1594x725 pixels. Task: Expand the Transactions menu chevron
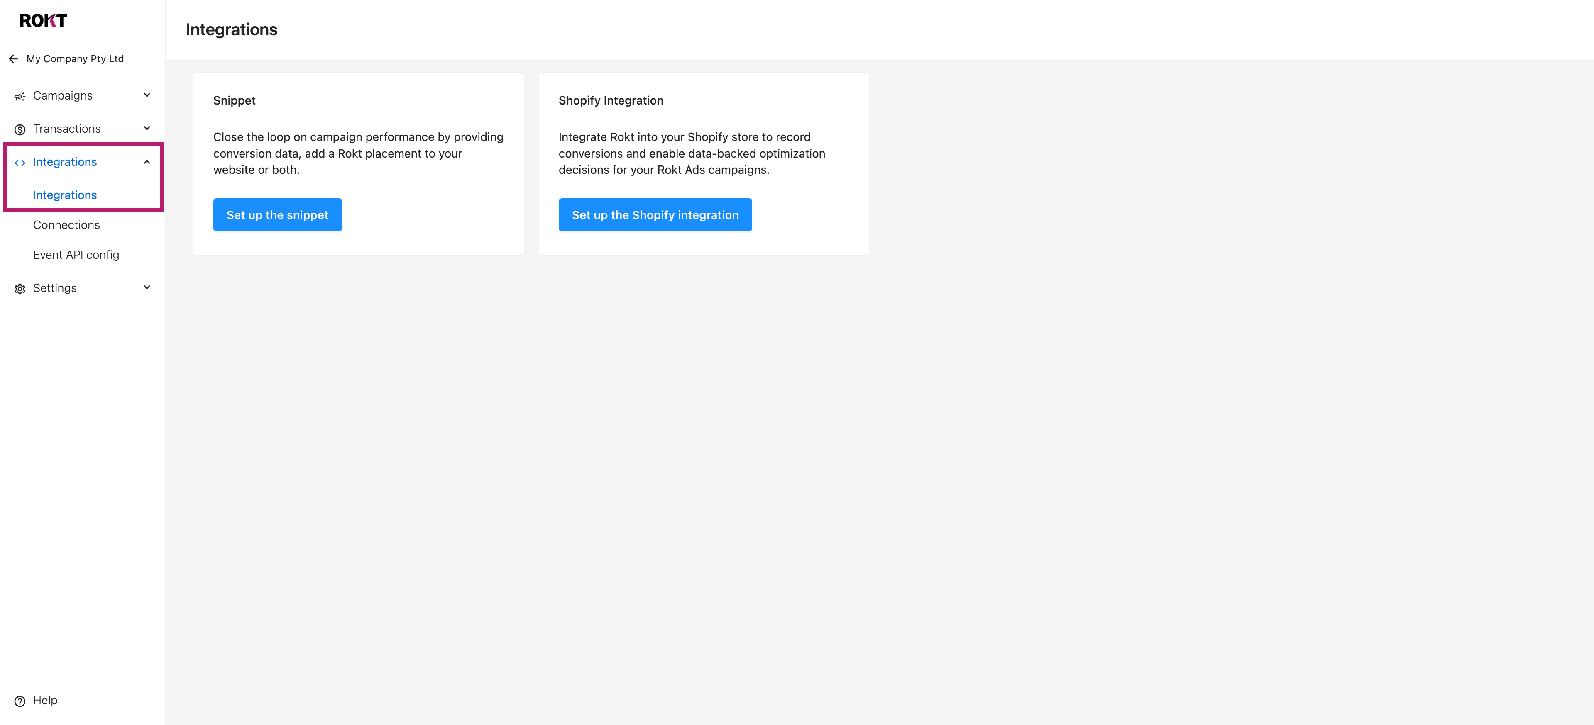[147, 129]
